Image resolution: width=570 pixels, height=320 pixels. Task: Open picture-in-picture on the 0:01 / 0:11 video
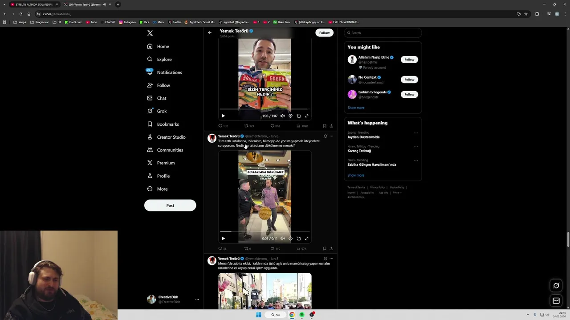(299, 238)
